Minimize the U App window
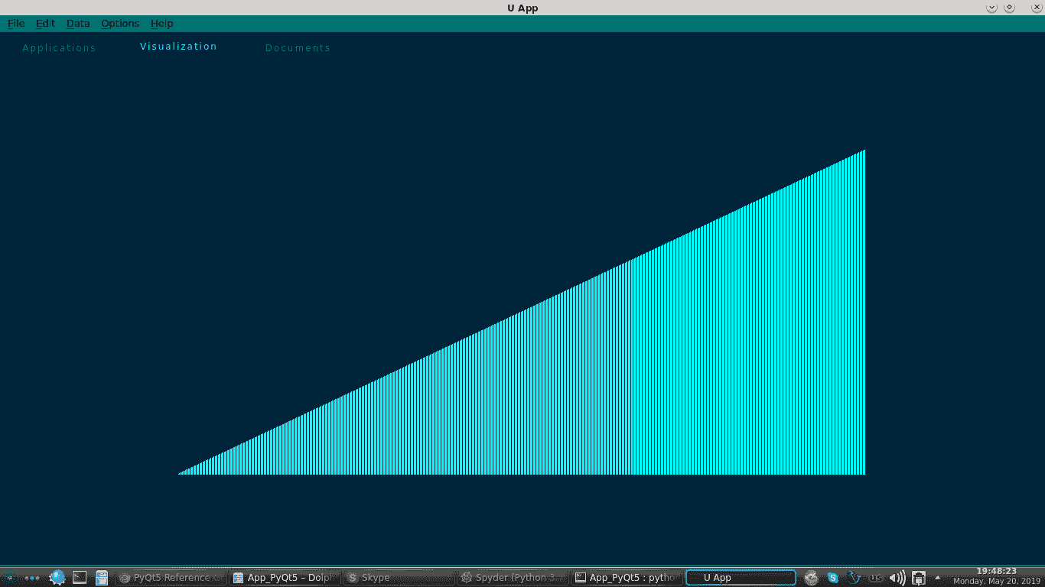Viewport: 1045px width, 587px height. point(991,8)
